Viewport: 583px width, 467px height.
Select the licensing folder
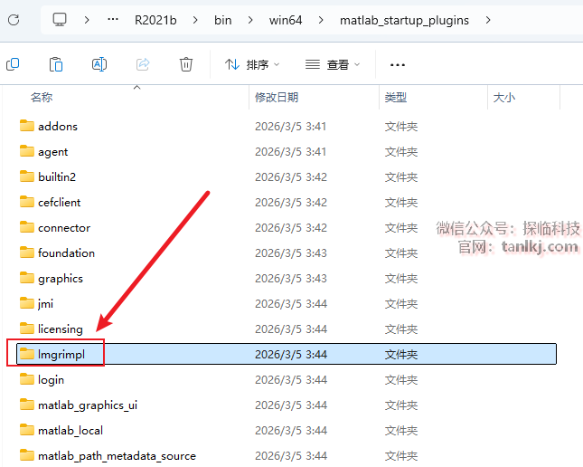click(60, 329)
